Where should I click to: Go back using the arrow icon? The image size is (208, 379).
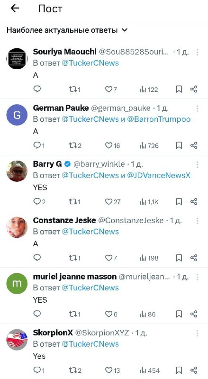click(x=15, y=9)
